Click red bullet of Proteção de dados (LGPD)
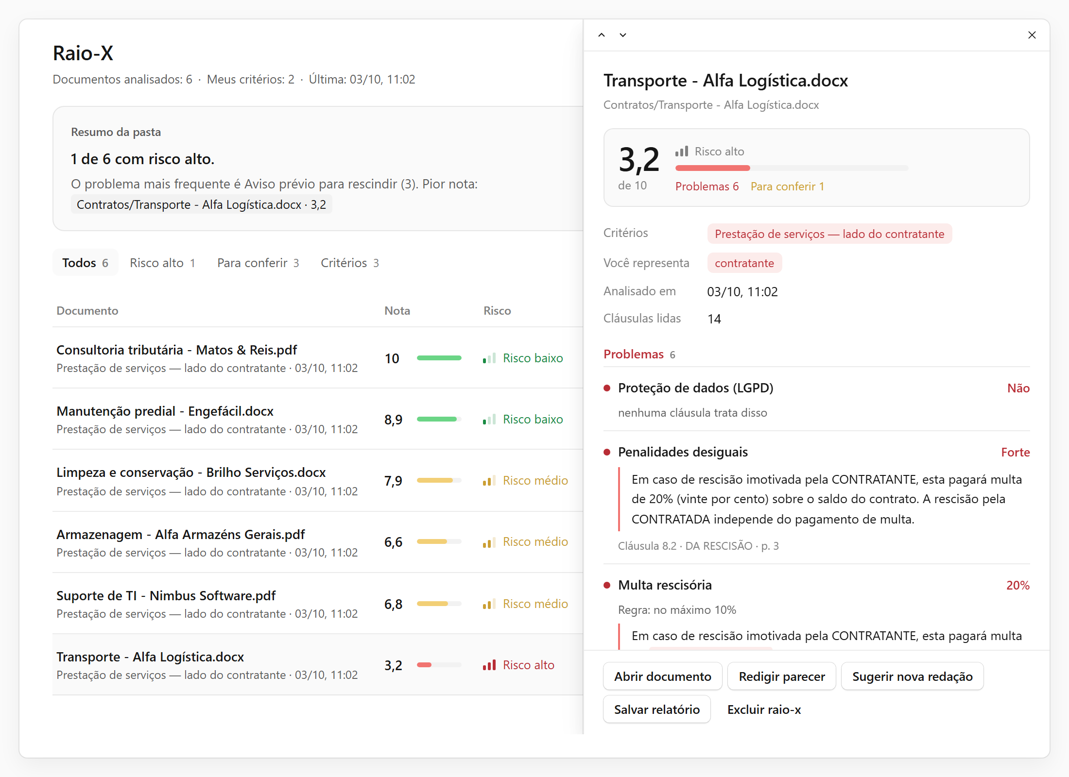This screenshot has height=777, width=1069. [607, 388]
